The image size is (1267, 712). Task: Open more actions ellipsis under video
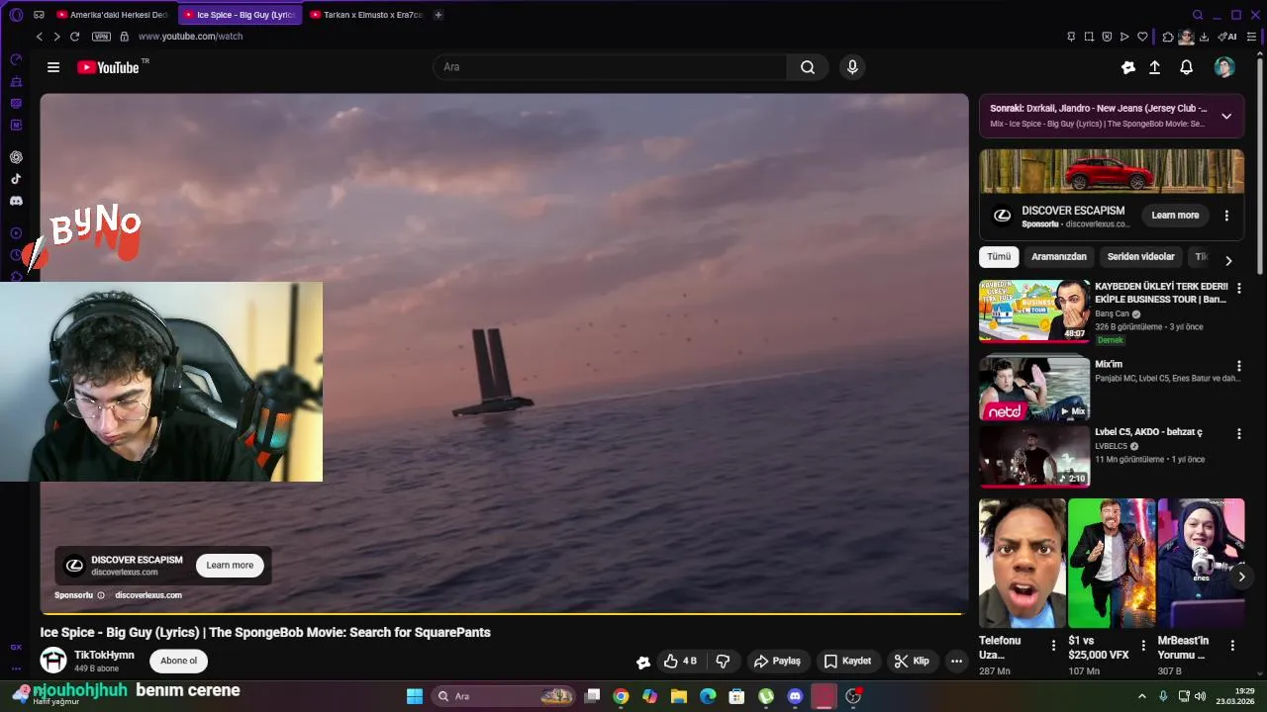click(956, 661)
